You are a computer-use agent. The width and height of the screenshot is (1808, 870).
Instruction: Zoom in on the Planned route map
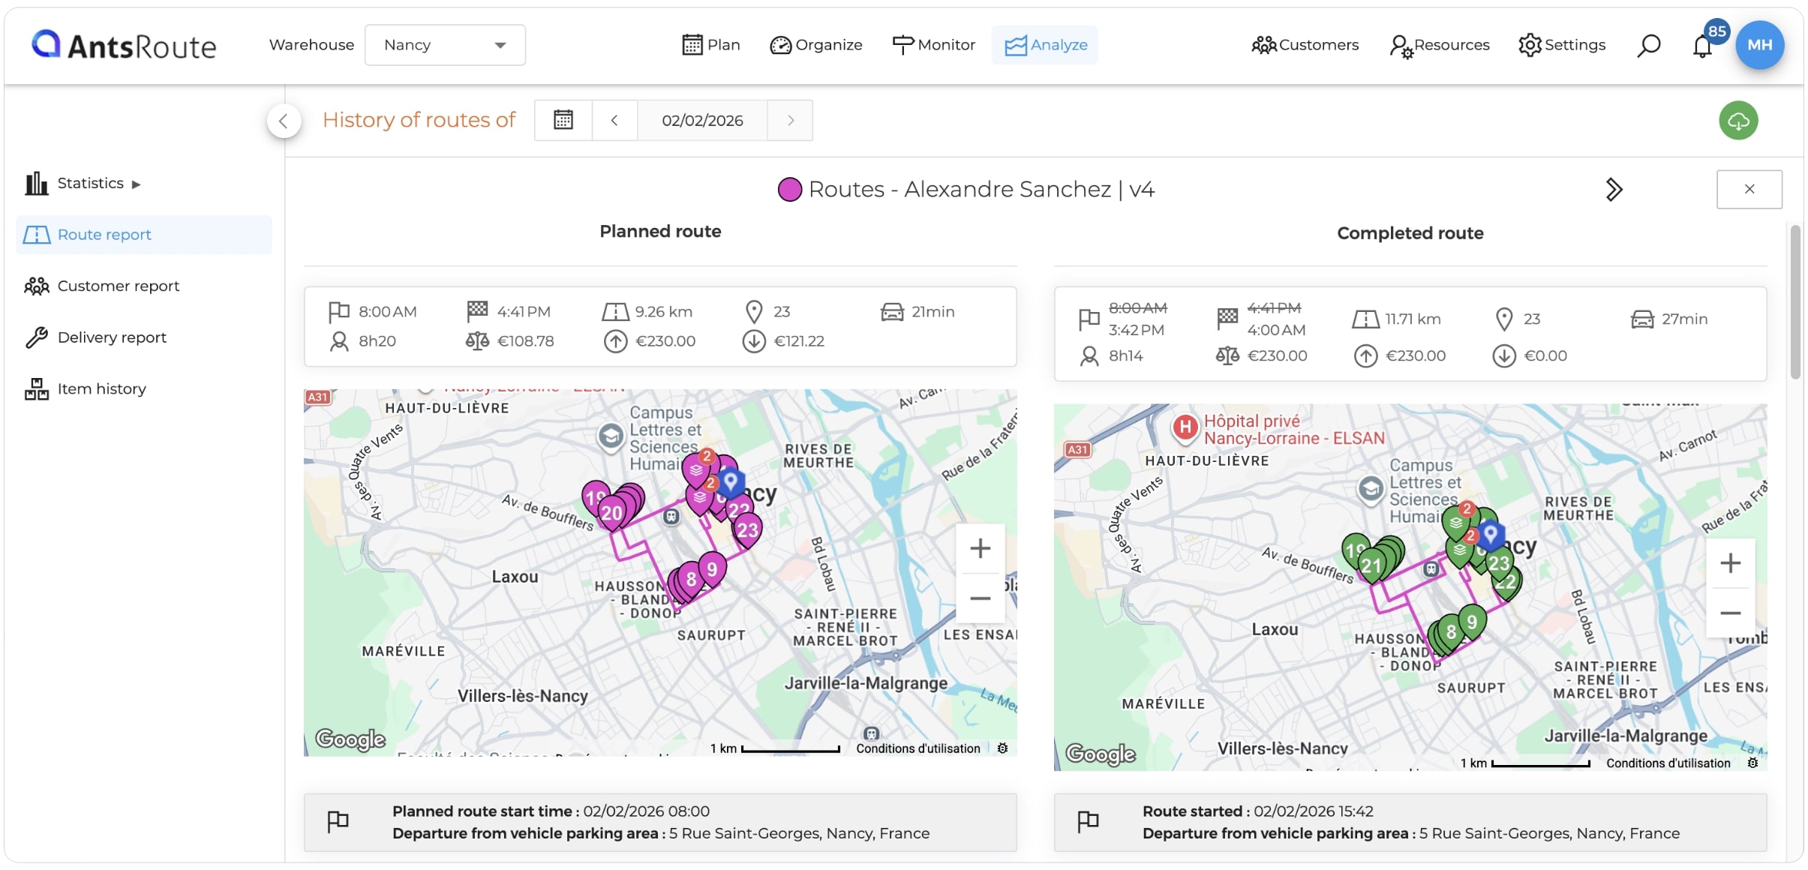980,548
